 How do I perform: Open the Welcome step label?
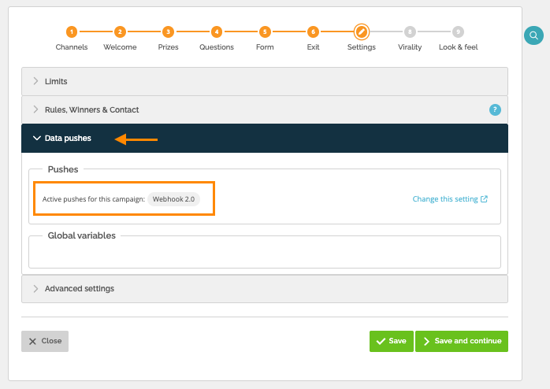120,47
